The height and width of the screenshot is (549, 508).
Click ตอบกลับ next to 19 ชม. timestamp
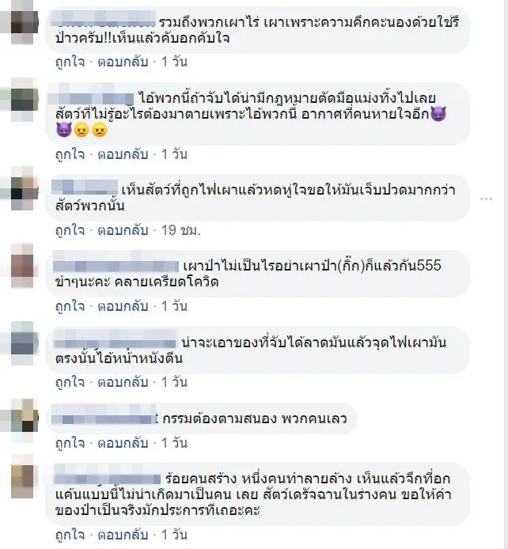pos(123,230)
